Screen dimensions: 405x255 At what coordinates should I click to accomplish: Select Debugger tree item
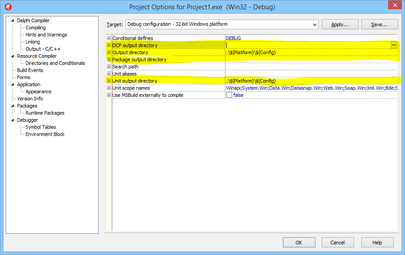[x=27, y=120]
